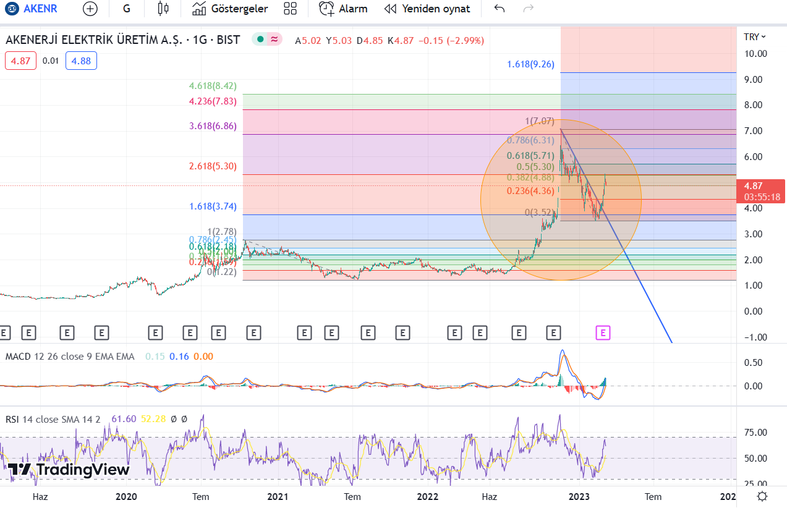Click the RSI value 61.60
This screenshot has height=508, width=787.
point(124,419)
